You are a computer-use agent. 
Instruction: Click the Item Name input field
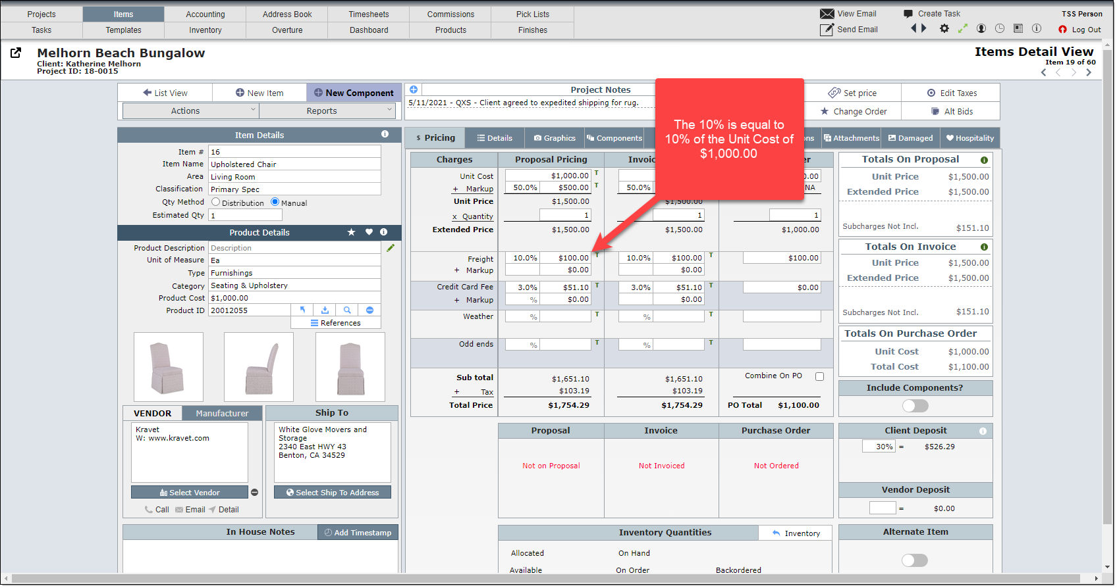click(294, 164)
